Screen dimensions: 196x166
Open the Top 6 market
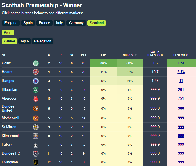click(24, 41)
